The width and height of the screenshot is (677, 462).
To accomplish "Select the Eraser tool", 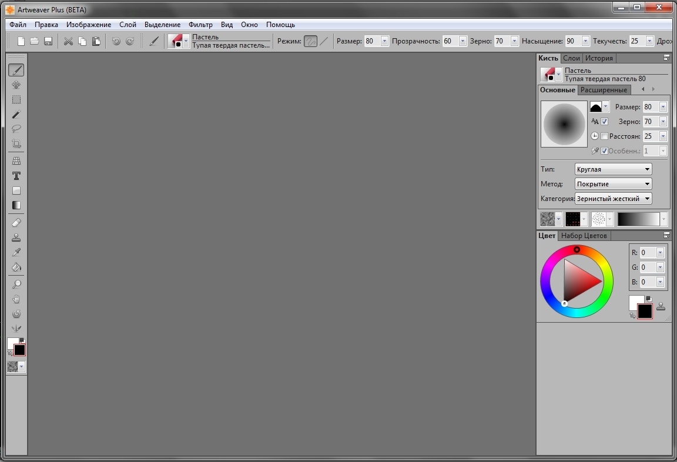I will pos(16,222).
